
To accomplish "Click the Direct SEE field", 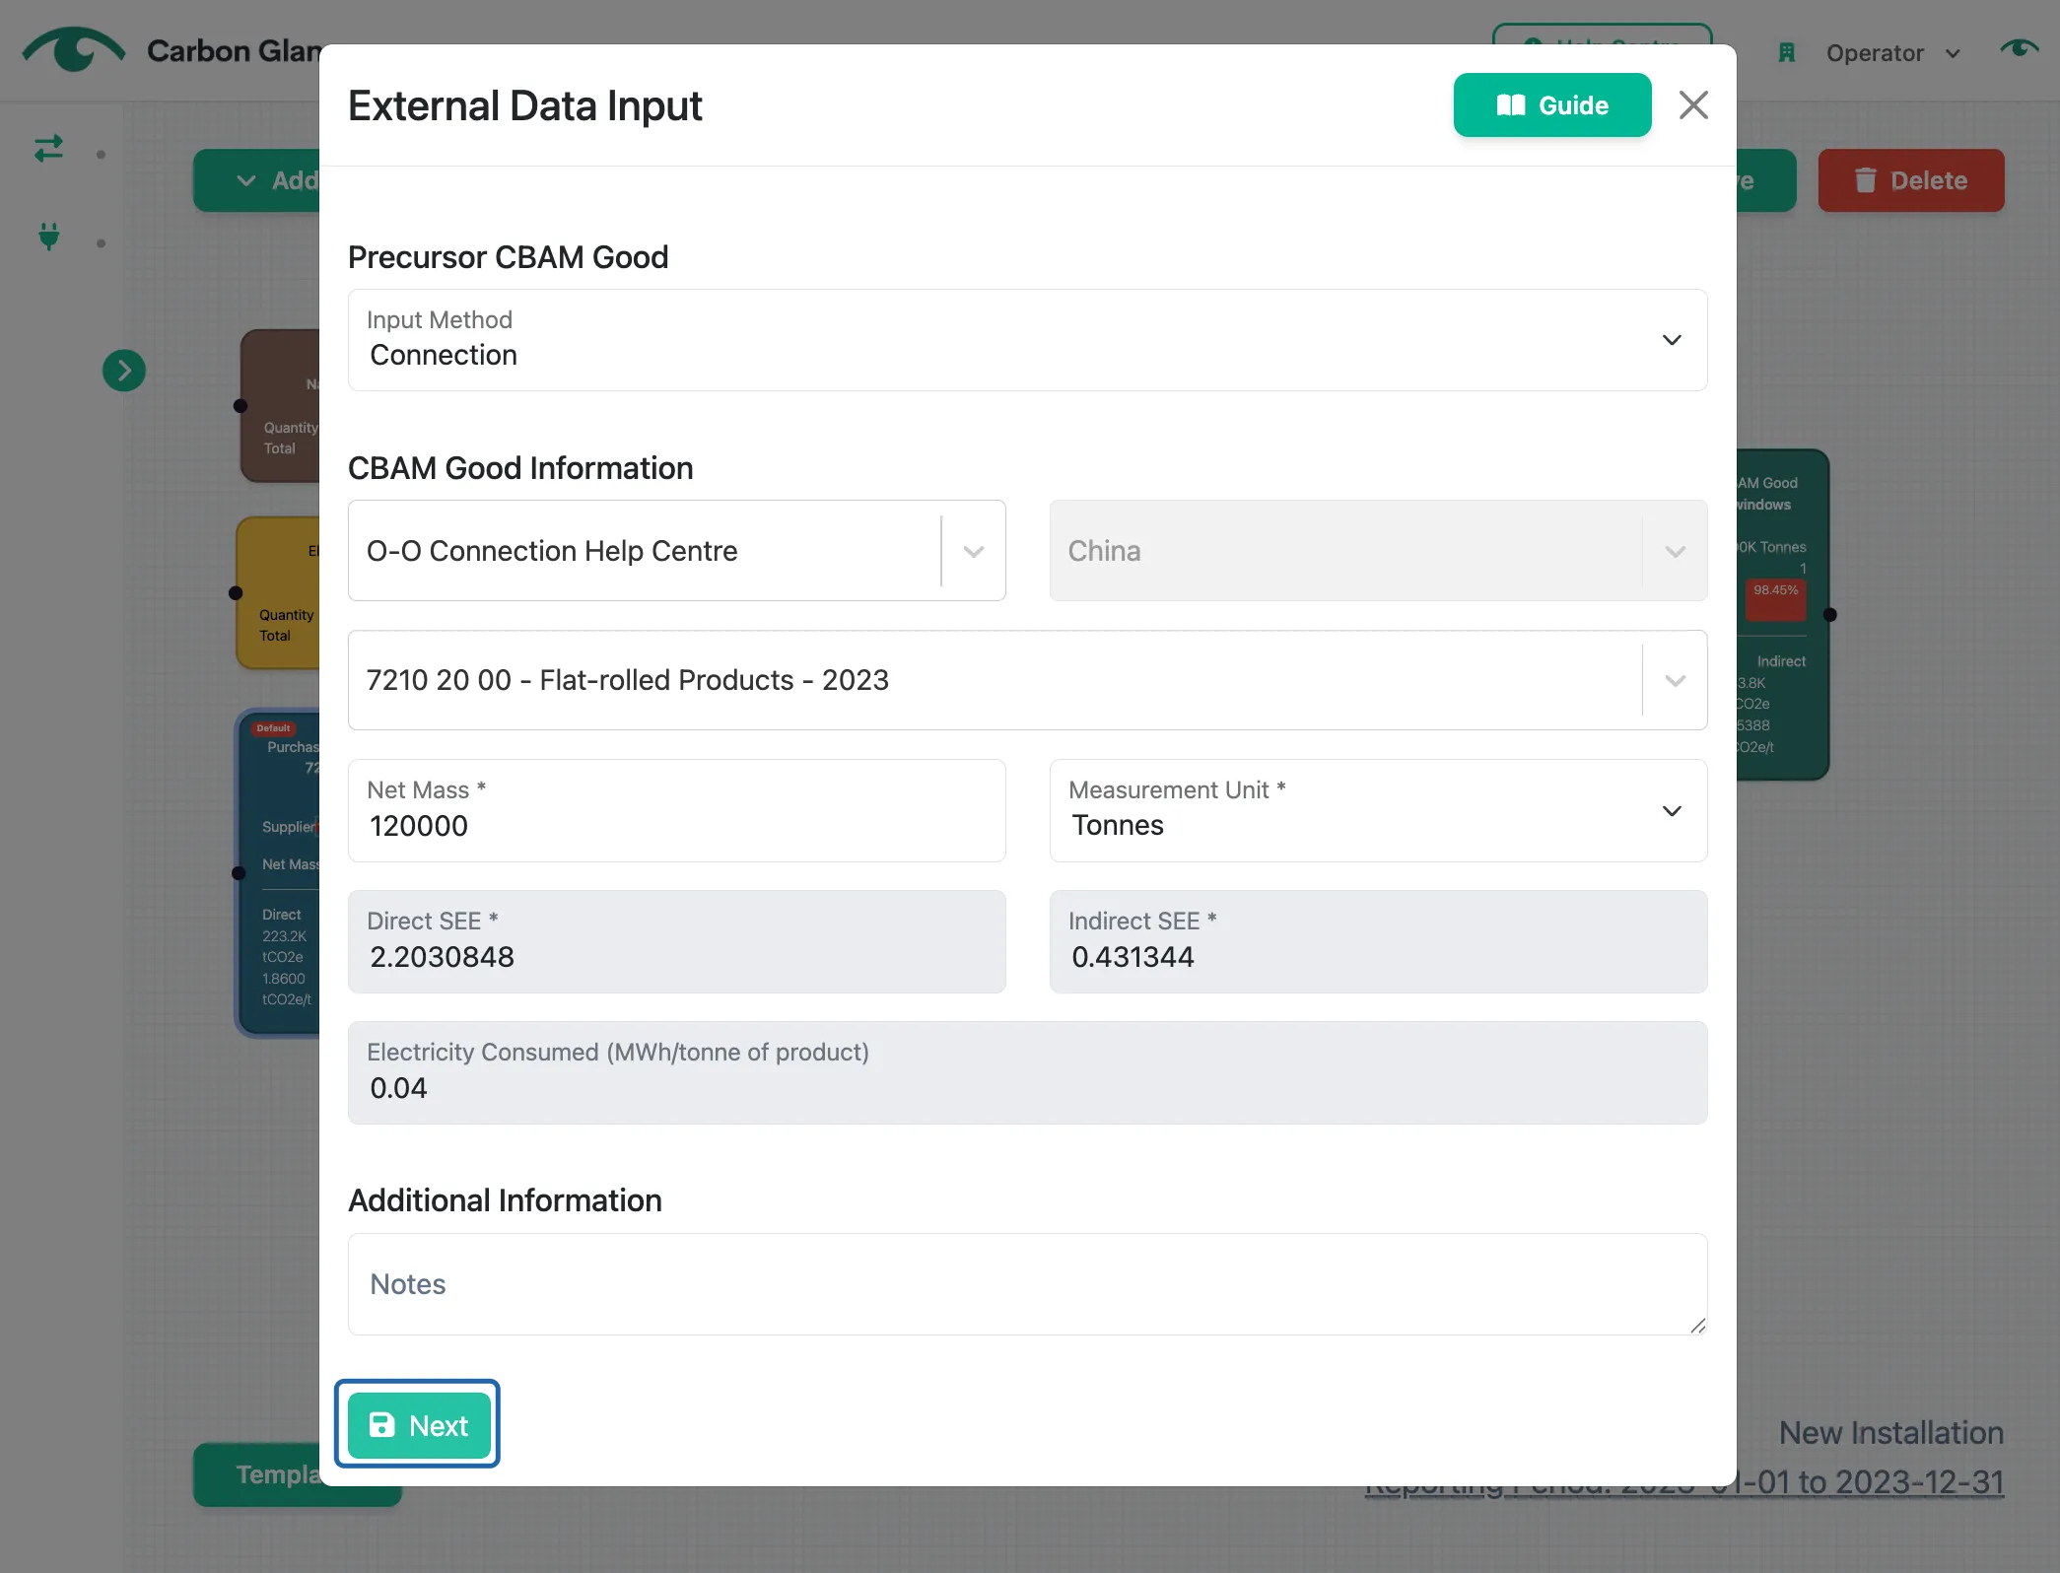I will point(676,942).
